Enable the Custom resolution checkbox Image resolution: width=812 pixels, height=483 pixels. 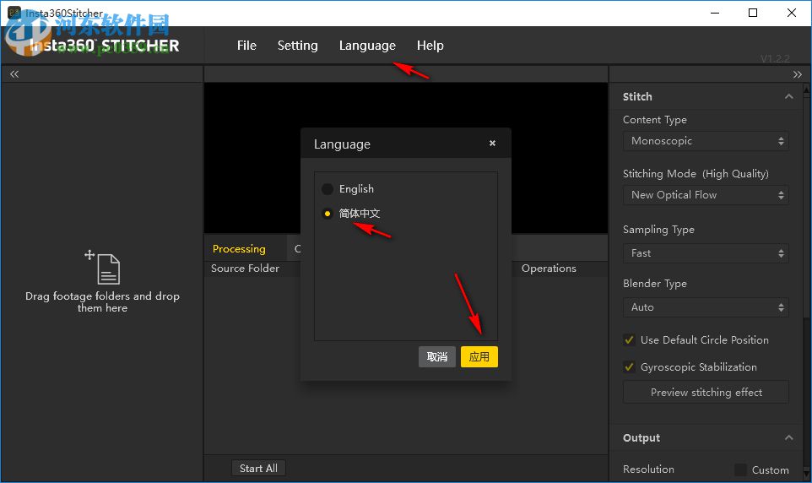[740, 469]
